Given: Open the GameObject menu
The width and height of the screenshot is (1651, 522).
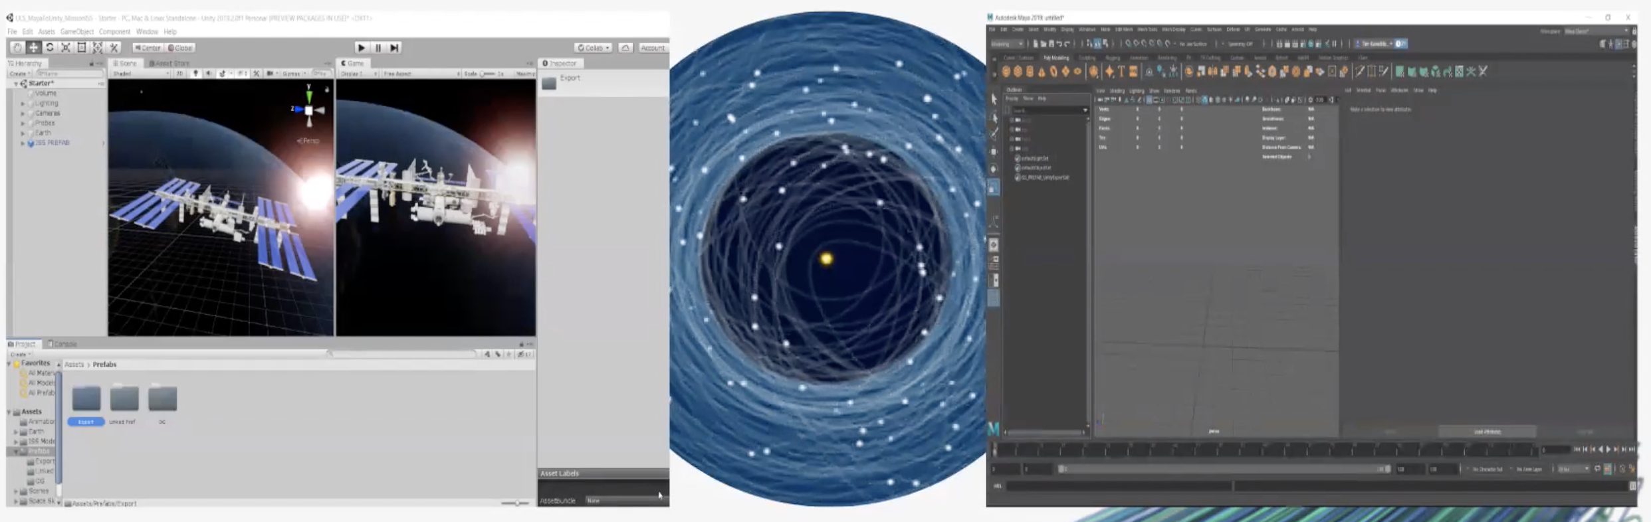Looking at the screenshot, I should [x=77, y=32].
